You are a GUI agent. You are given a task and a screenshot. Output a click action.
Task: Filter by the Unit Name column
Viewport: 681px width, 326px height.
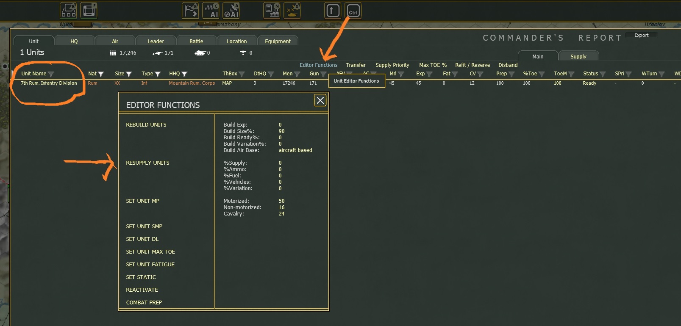tap(51, 74)
